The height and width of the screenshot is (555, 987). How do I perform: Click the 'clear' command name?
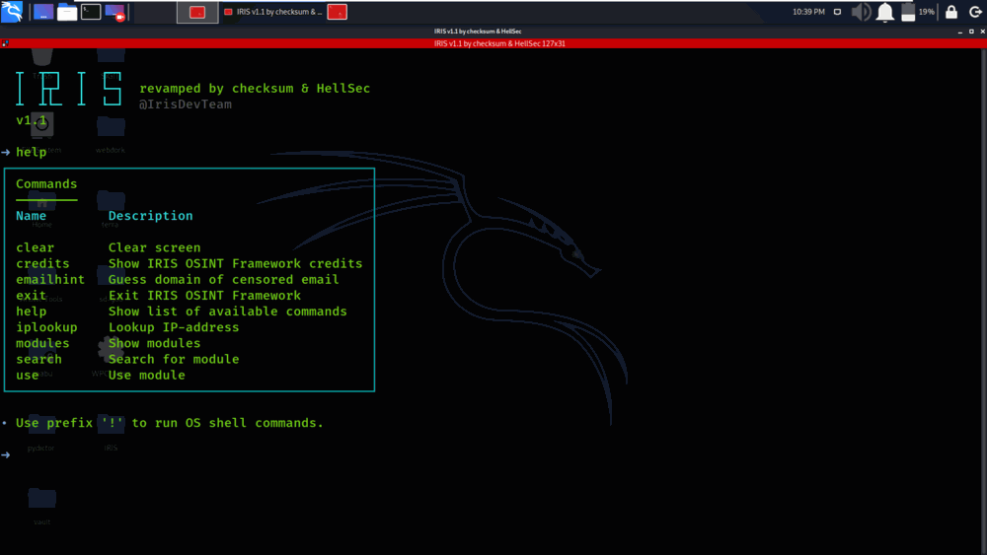[x=36, y=247]
